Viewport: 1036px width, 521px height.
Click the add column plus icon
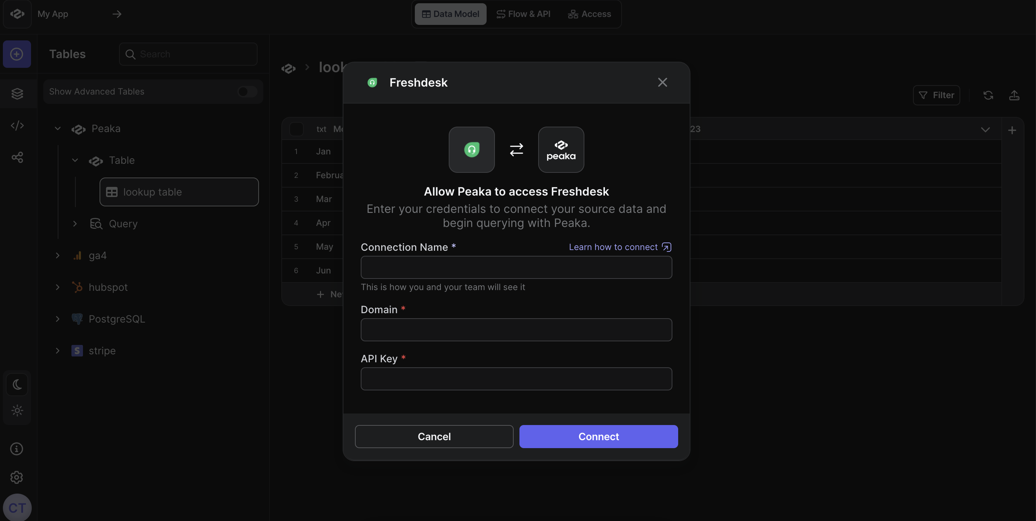pyautogui.click(x=1012, y=130)
